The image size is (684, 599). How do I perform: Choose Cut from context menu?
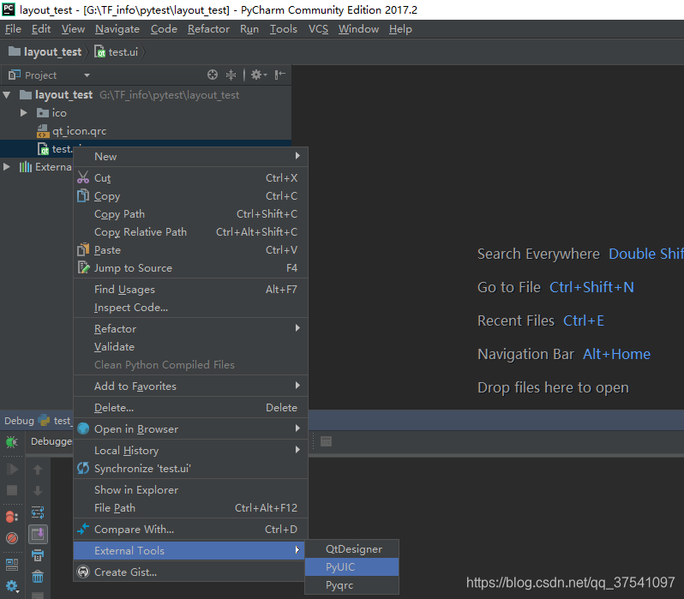click(x=190, y=178)
